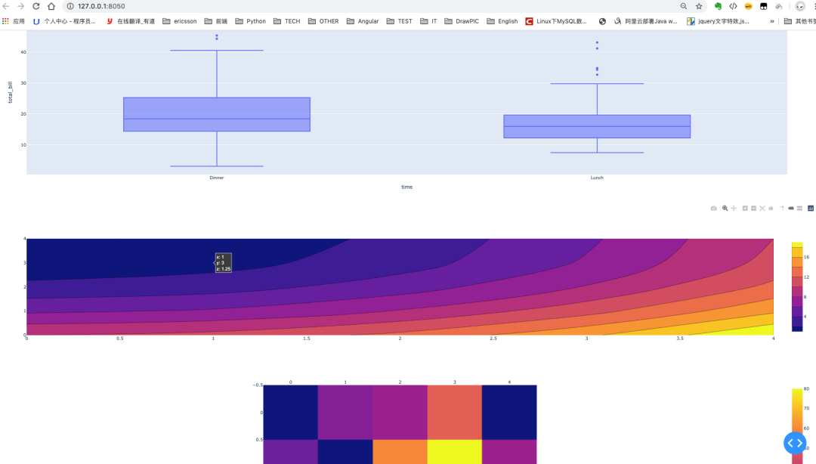Viewport: 816px width, 464px height.
Task: Open the Python bookmarks folder
Action: click(250, 21)
